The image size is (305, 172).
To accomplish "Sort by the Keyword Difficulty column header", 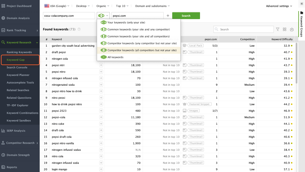I will 276,39.
